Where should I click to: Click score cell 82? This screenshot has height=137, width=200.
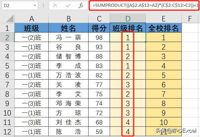(99, 75)
